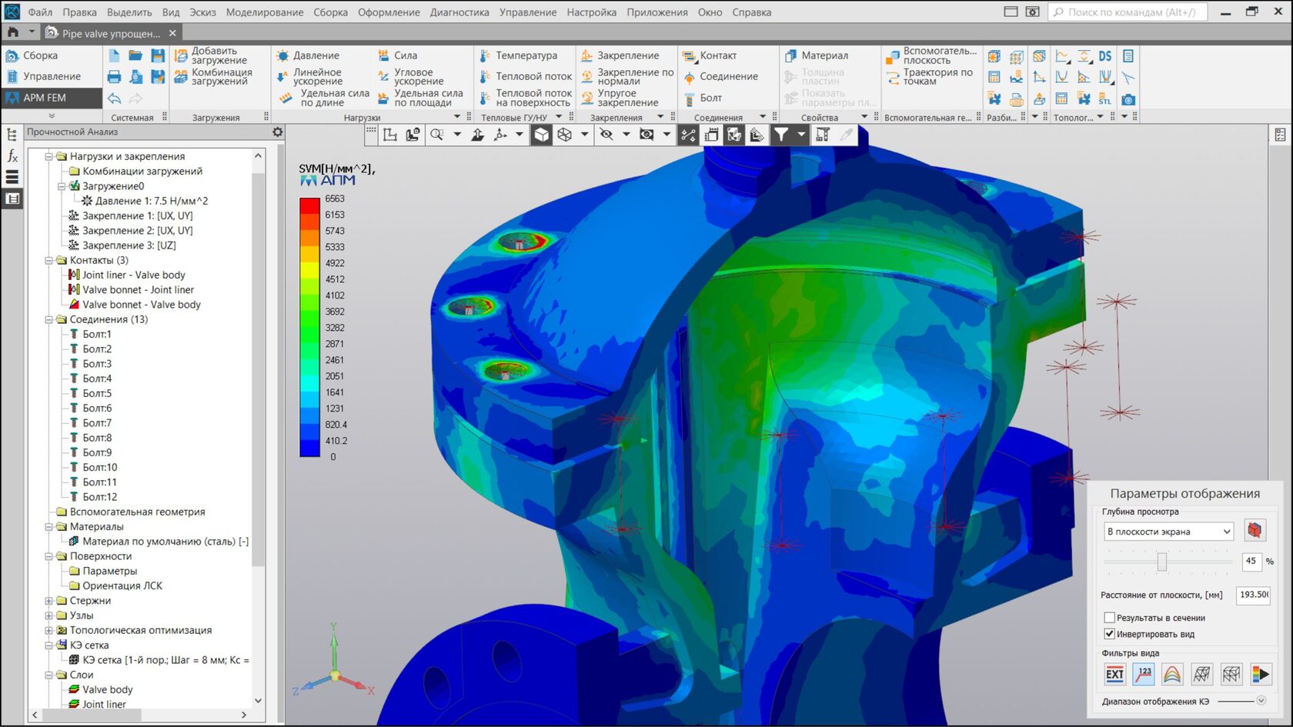Choose the Закрепление constraint tool
Screen dimensions: 1293x727
(x=620, y=55)
